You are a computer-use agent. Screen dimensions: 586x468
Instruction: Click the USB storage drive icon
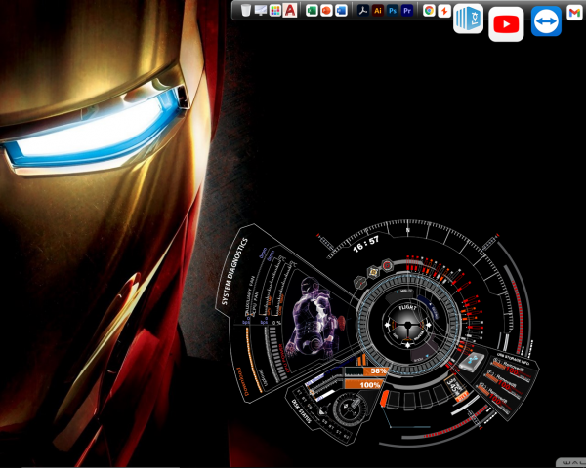click(x=472, y=361)
